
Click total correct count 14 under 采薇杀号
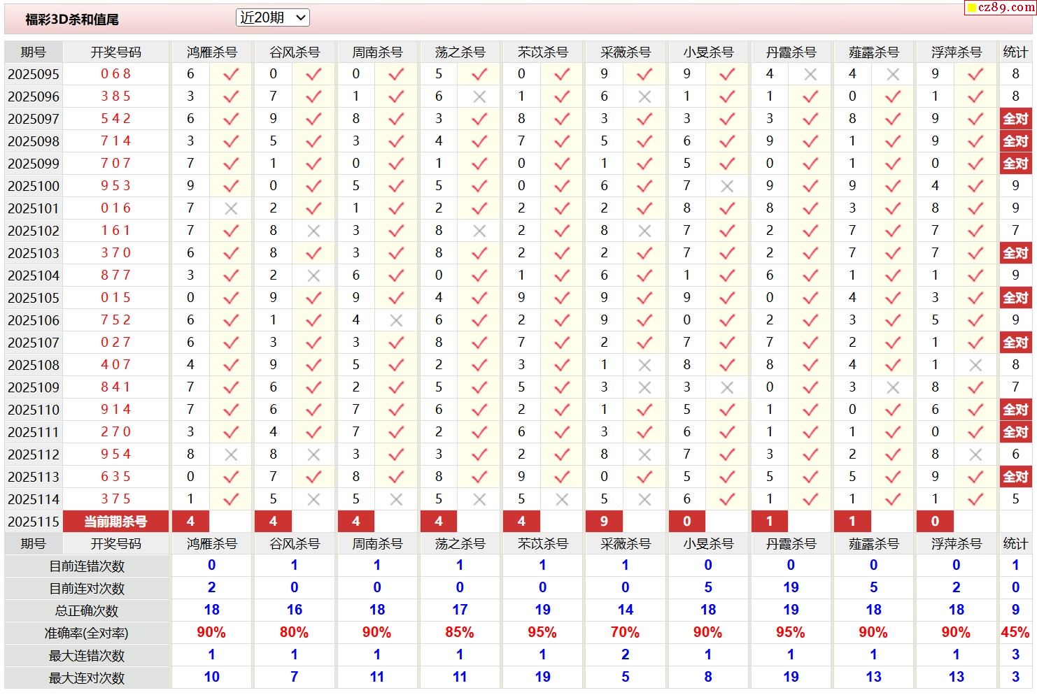coord(625,610)
